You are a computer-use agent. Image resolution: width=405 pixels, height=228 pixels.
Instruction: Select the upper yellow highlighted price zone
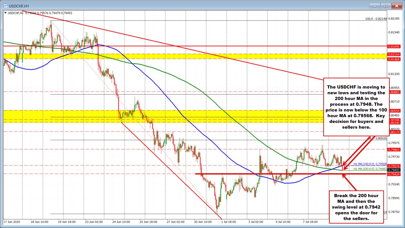160,56
